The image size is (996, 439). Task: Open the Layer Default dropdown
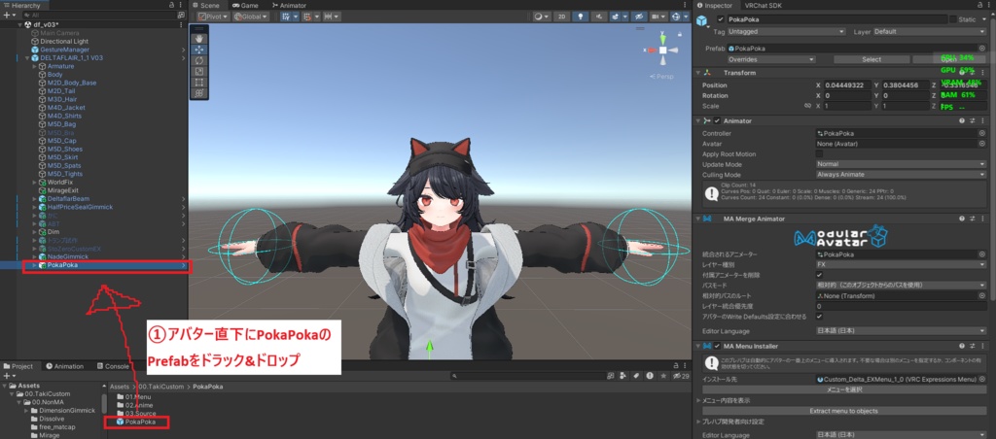[x=930, y=31]
